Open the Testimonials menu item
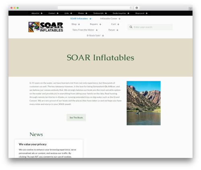The height and width of the screenshot is (170, 201). click(98, 13)
